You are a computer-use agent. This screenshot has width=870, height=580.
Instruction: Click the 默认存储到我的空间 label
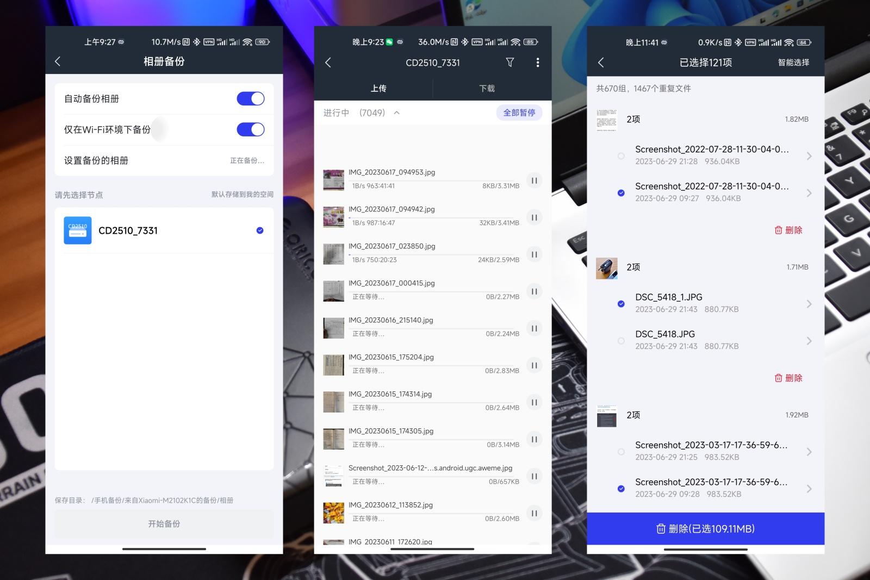(243, 194)
